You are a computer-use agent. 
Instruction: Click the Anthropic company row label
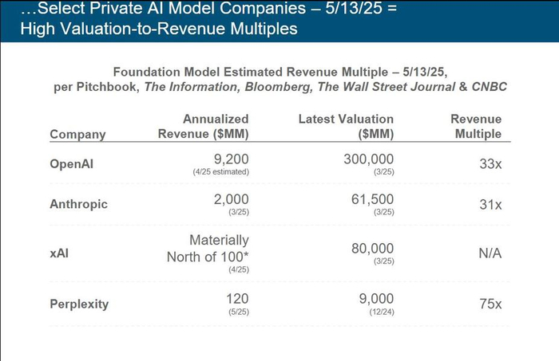78,204
